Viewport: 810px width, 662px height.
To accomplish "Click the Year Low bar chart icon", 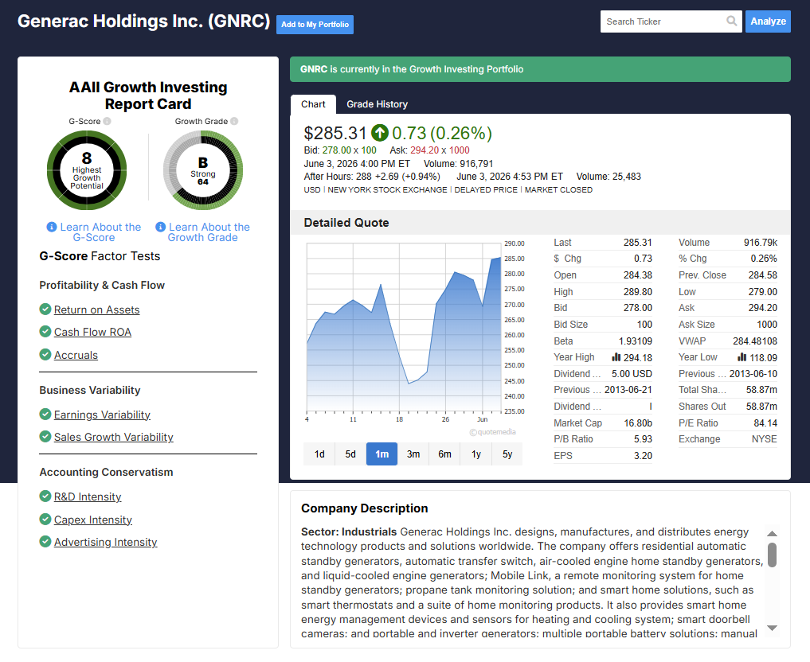I will click(742, 357).
